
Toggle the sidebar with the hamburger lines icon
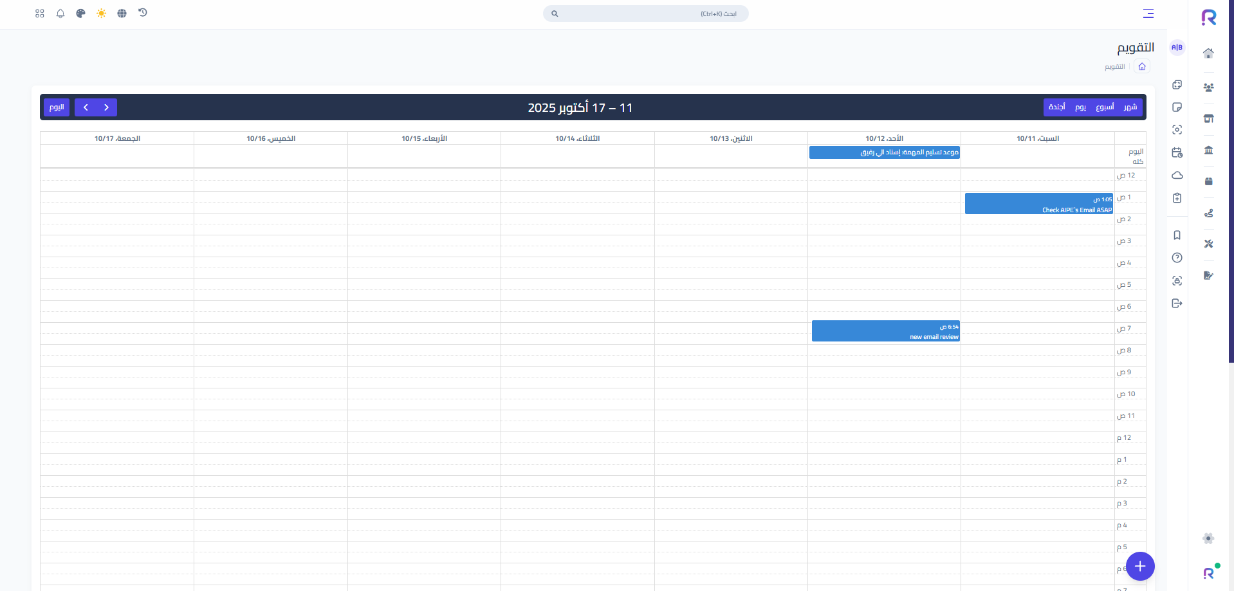[1148, 14]
